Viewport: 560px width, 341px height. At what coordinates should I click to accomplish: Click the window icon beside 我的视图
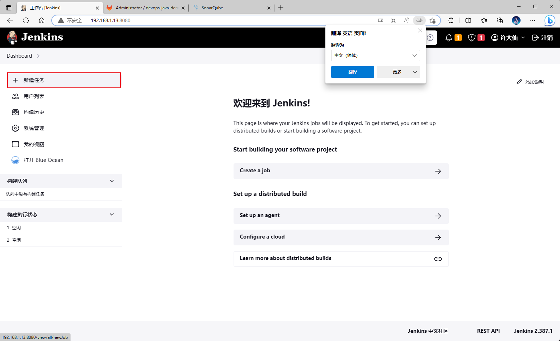click(15, 144)
